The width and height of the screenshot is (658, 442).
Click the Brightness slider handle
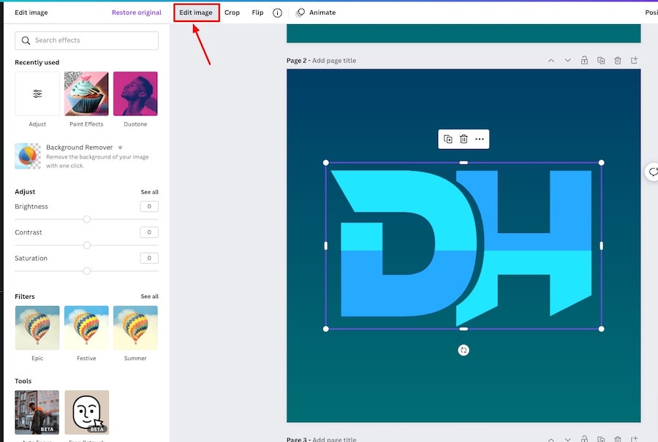87,219
